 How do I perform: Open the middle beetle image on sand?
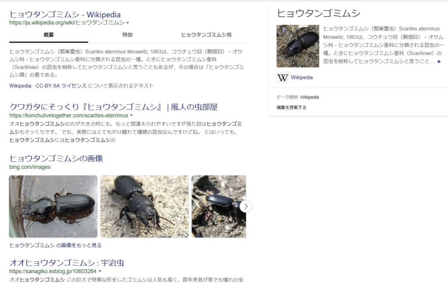(144, 206)
